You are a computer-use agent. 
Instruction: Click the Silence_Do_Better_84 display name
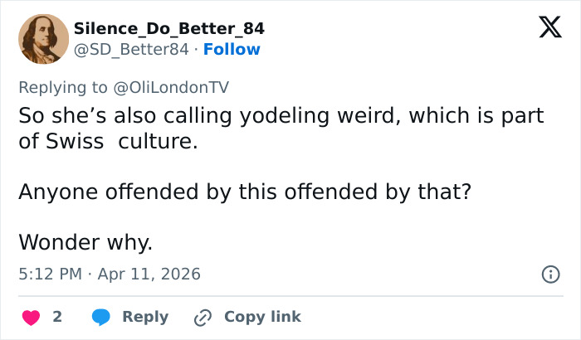pyautogui.click(x=169, y=28)
